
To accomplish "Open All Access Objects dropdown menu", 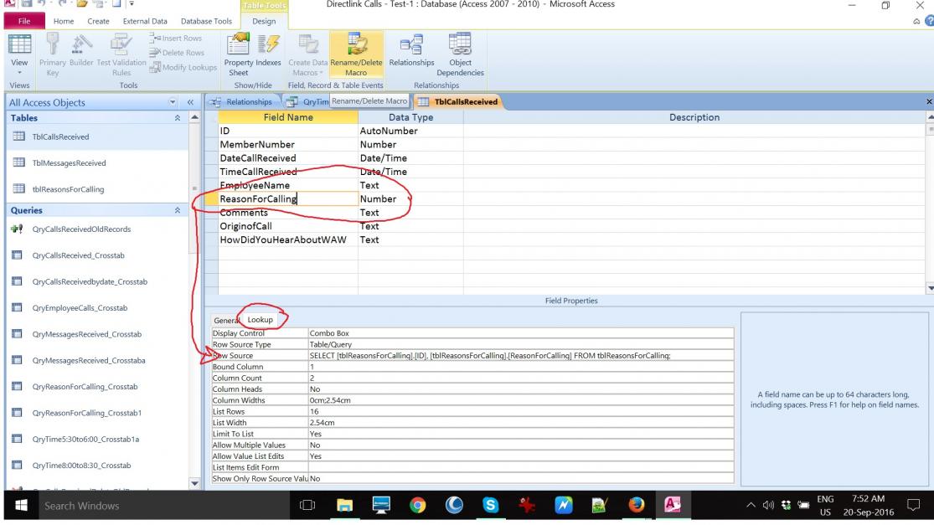I will tap(173, 102).
